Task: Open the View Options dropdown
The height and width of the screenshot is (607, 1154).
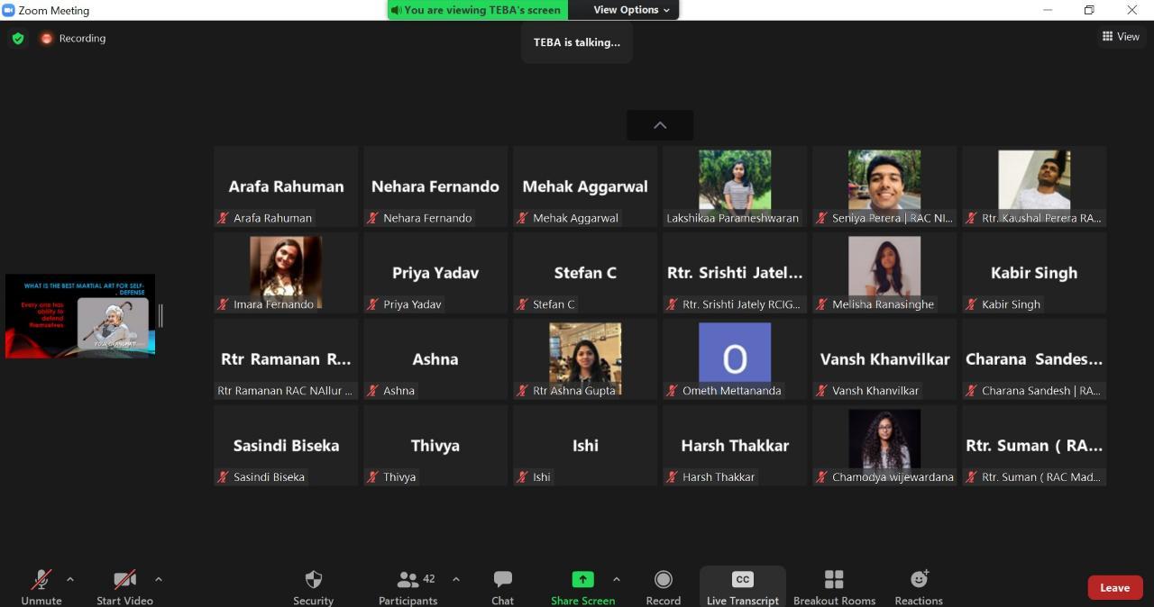Action: tap(632, 10)
